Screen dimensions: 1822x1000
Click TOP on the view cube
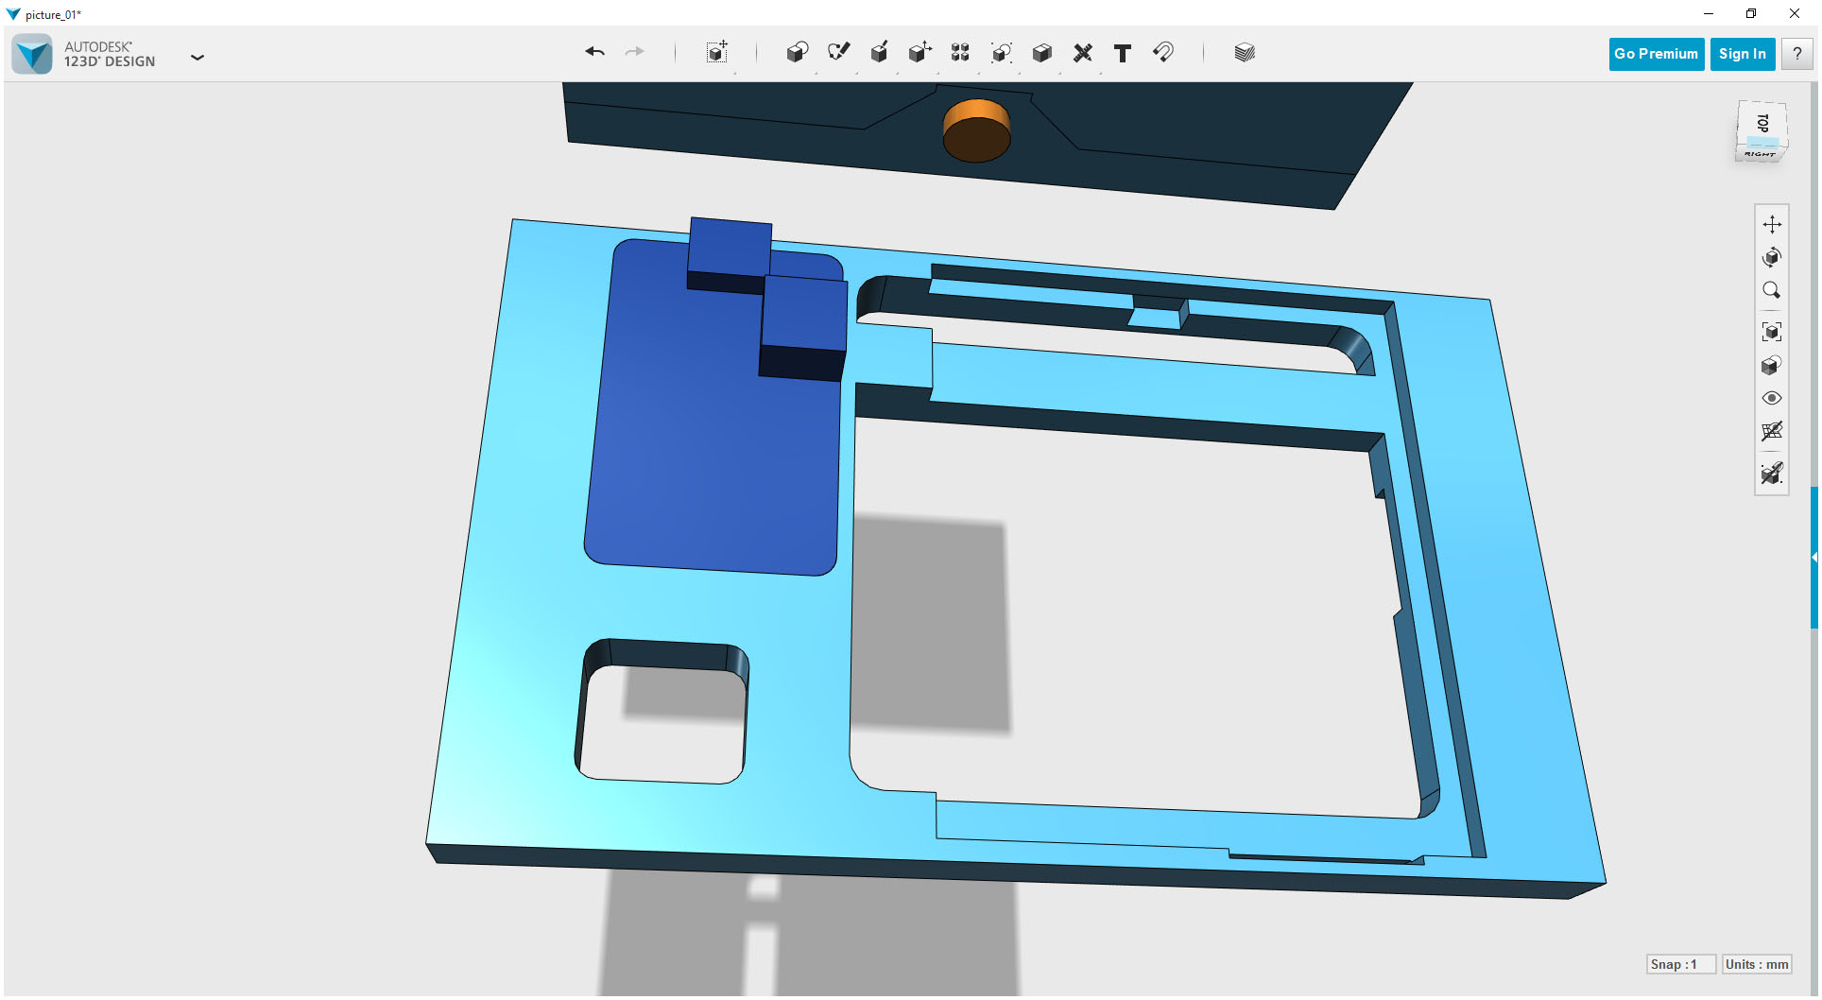1762,124
